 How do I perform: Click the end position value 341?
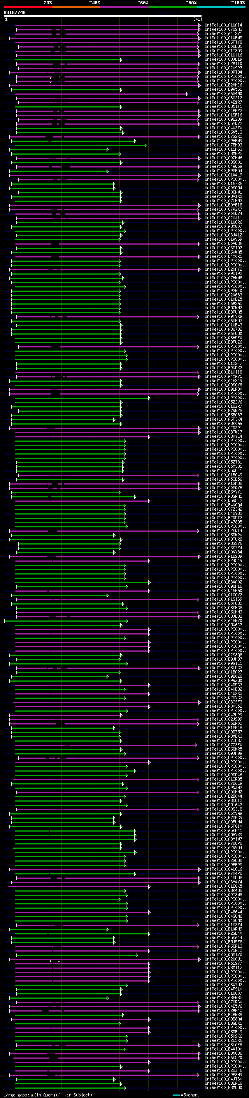[x=196, y=19]
